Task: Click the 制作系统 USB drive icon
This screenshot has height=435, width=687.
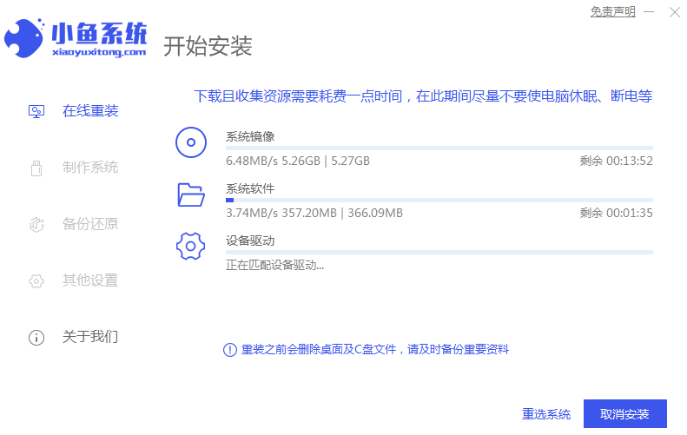Action: pos(36,168)
